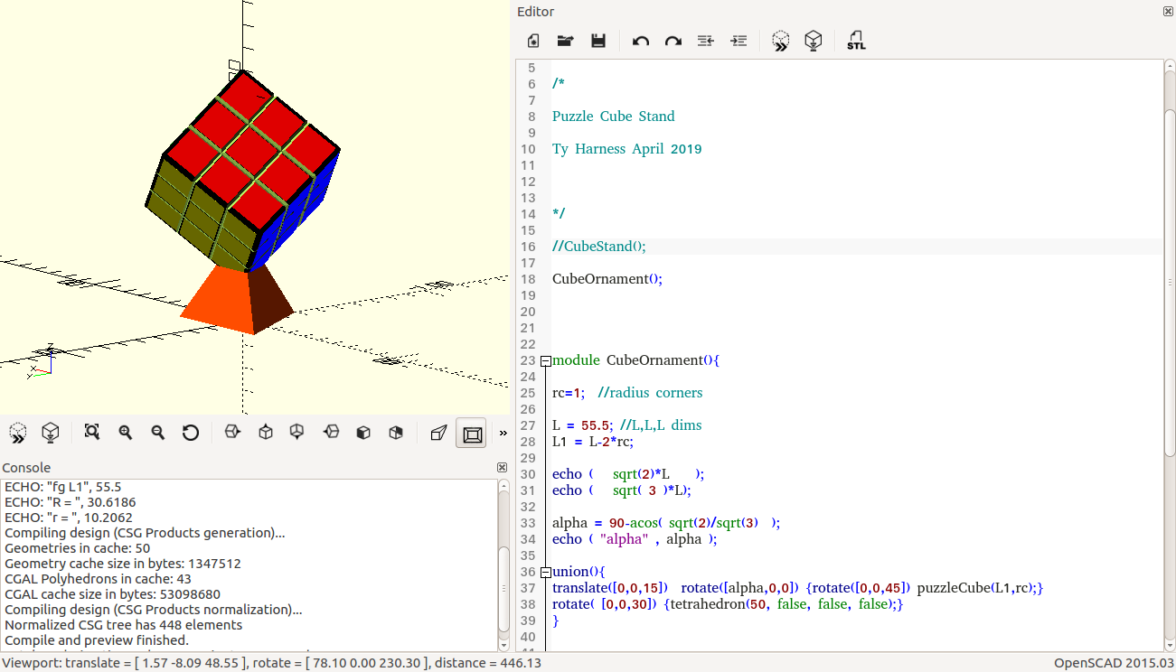Render the design from viewer toolbar

[x=51, y=433]
